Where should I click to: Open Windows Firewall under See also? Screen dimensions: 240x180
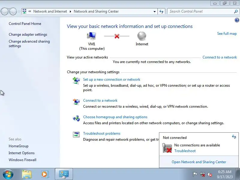(x=22, y=160)
